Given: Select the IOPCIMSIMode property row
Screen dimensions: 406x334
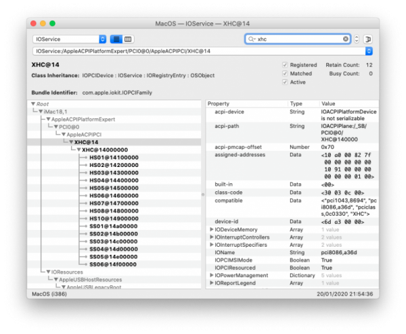Looking at the screenshot, I should coord(292,260).
